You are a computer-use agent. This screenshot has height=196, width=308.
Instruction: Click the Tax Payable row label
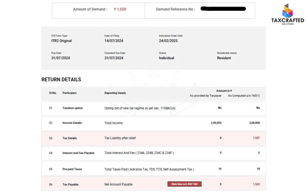[71, 184]
